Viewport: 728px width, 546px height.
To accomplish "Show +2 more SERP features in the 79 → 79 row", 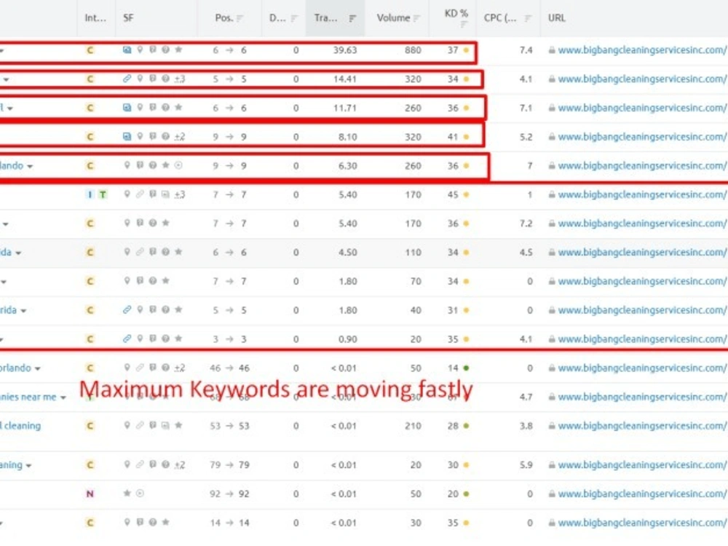I will (180, 464).
